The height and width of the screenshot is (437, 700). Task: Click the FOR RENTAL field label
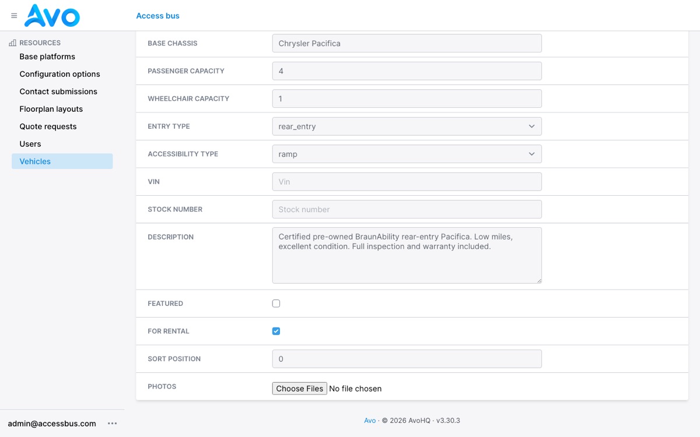pos(169,331)
